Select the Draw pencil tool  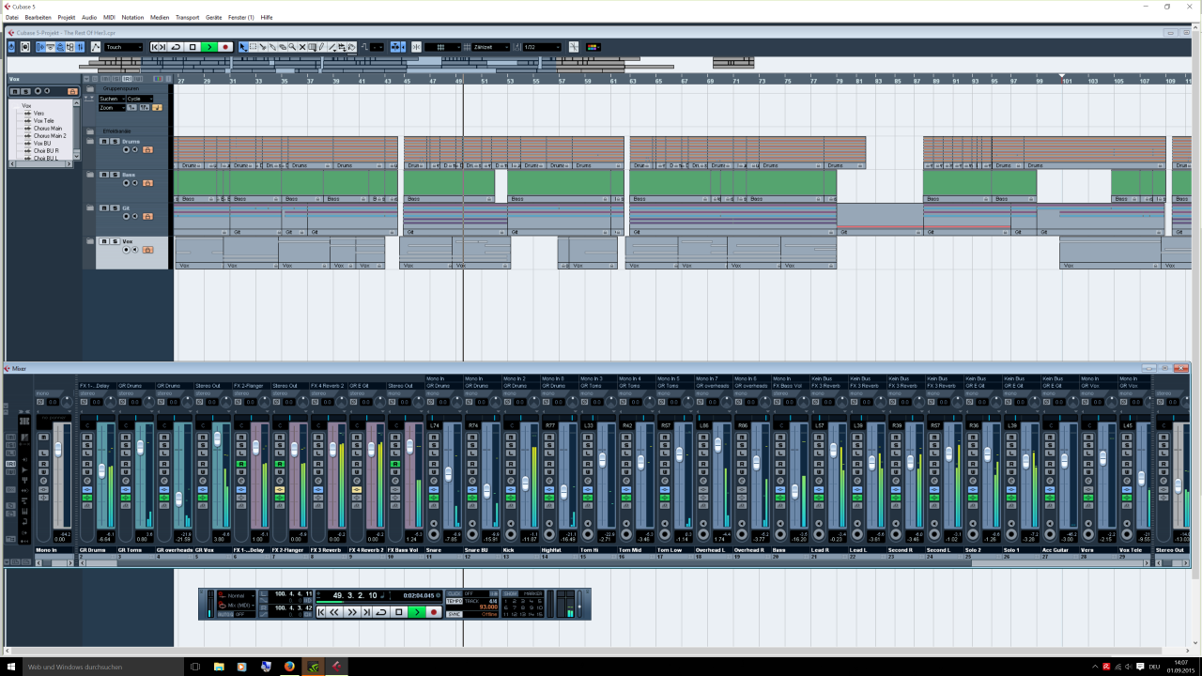(322, 47)
